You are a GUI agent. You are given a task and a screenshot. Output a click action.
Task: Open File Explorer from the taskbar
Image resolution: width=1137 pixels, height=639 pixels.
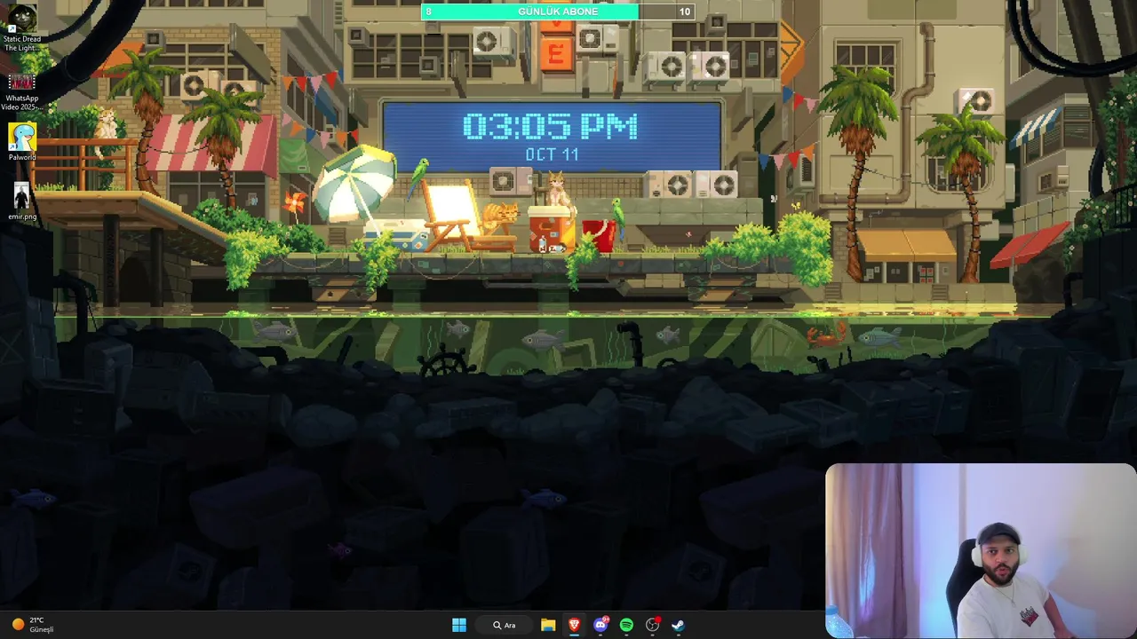(x=548, y=625)
